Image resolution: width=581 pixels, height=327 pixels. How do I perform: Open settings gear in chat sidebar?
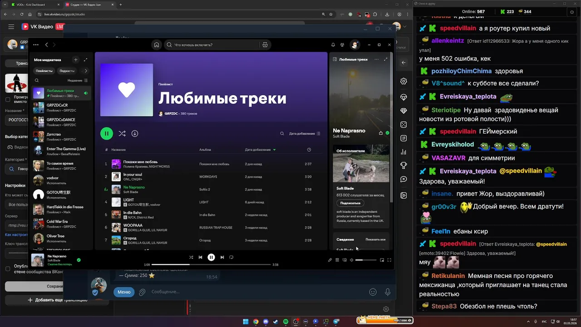click(404, 81)
